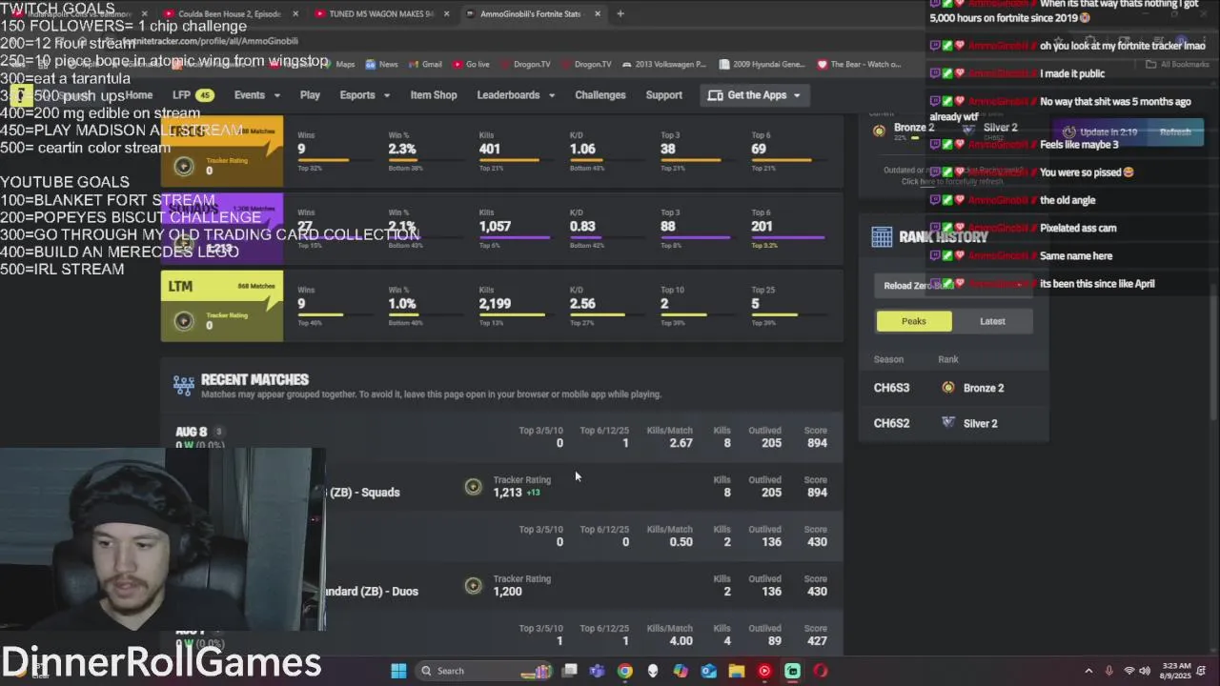Open the (ZB) - Squads match row
This screenshot has width=1220, height=686.
pyautogui.click(x=502, y=492)
